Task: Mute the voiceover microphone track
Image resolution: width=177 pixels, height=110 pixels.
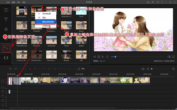Action: [6, 104]
